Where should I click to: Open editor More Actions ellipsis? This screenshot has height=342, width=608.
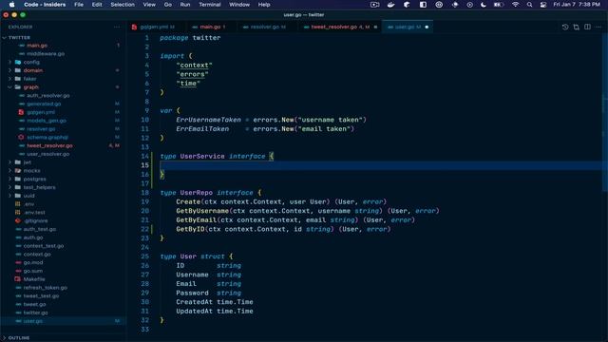(x=598, y=27)
